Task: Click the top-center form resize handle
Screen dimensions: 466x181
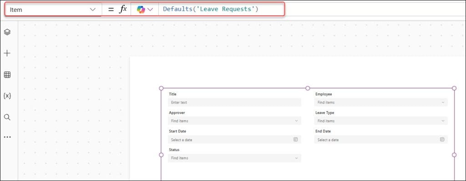Action: (308, 88)
